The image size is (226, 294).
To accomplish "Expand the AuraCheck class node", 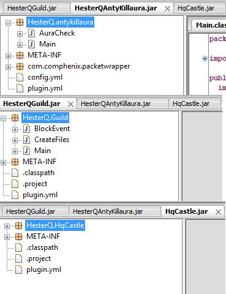I will click(20, 34).
